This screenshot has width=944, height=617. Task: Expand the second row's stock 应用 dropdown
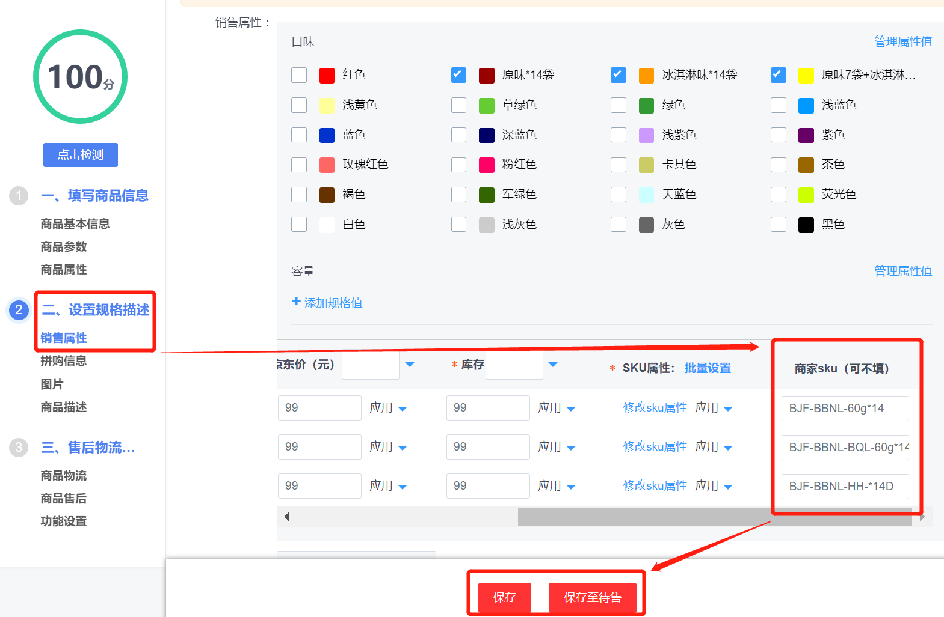tap(571, 448)
